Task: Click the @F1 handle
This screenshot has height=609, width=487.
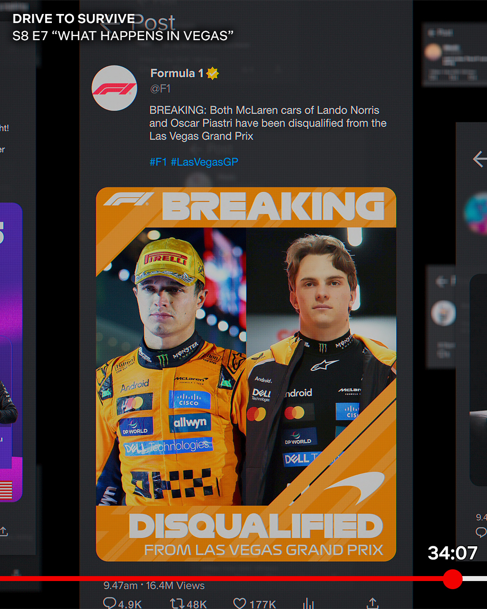Action: pos(160,88)
